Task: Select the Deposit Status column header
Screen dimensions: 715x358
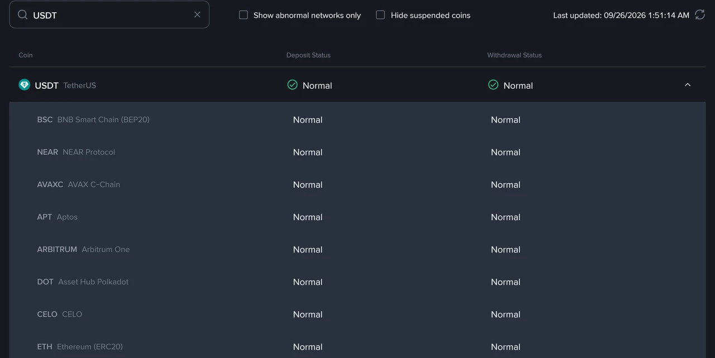Action: tap(308, 55)
